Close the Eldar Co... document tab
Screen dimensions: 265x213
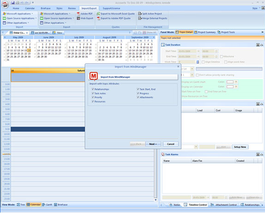27,33
